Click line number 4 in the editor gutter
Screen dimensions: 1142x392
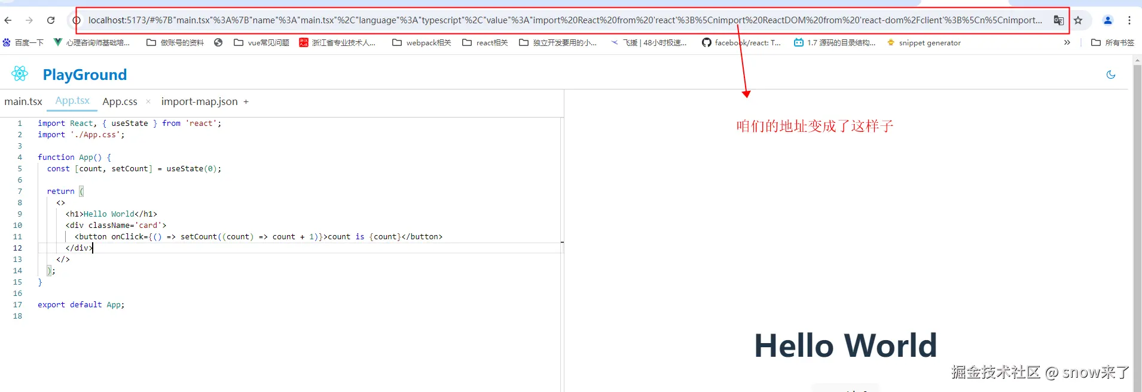(x=20, y=157)
